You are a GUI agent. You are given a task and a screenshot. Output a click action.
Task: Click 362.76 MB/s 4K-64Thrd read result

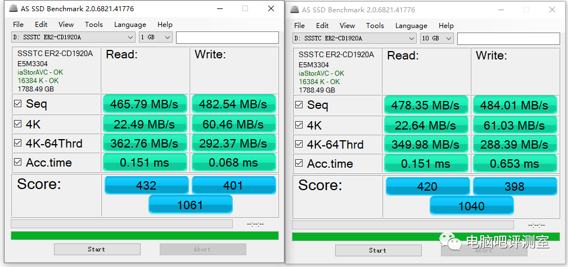[145, 143]
